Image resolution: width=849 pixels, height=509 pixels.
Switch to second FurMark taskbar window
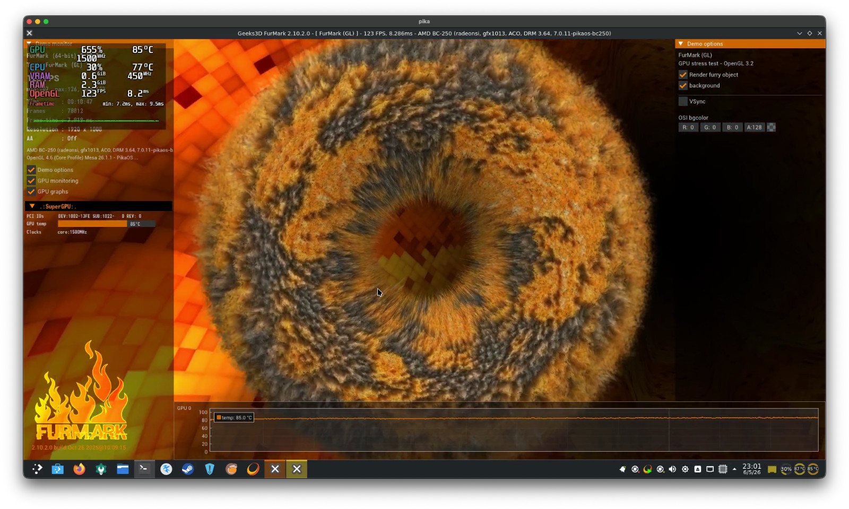pyautogui.click(x=297, y=469)
